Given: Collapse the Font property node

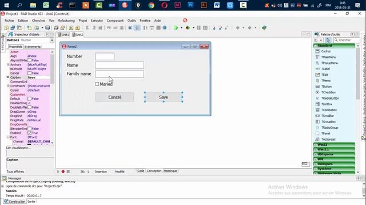Looking at the screenshot, I should pos(8,137).
